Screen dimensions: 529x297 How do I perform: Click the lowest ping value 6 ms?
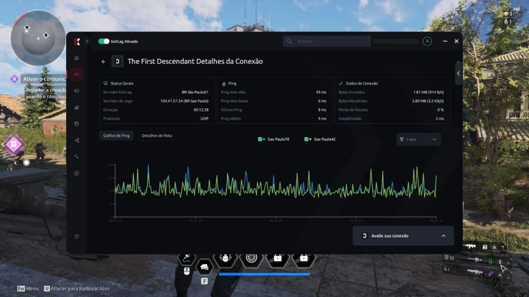pyautogui.click(x=322, y=101)
